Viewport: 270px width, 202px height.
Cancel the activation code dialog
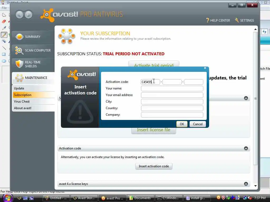coord(198,124)
